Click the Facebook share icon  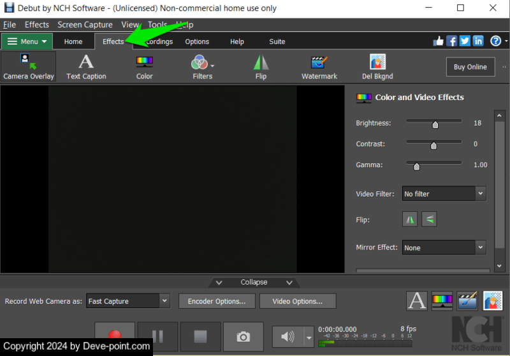point(451,41)
